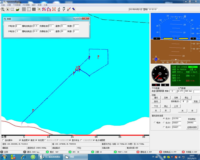Uncheck the 电子地图层 checkbox
This screenshot has height=160, width=200.
93,140
